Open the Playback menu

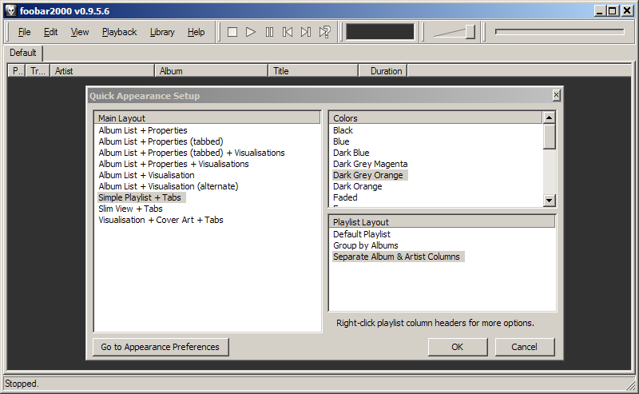click(119, 32)
